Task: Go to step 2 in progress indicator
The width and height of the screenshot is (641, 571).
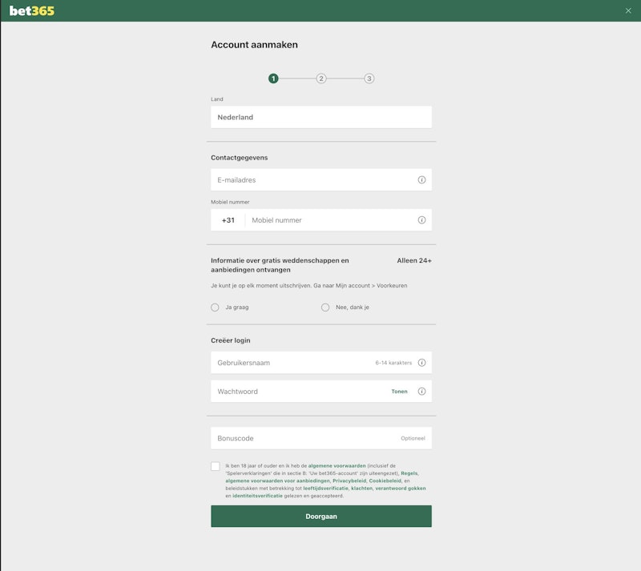Action: 321,78
